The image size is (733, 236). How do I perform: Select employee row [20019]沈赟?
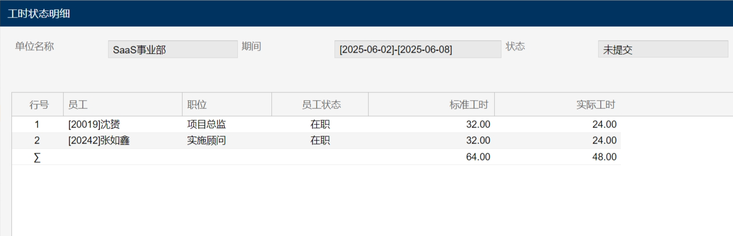coord(94,124)
